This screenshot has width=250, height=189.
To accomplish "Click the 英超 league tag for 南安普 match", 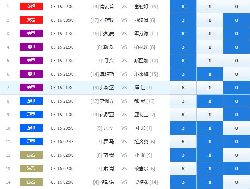I will coord(31,7).
